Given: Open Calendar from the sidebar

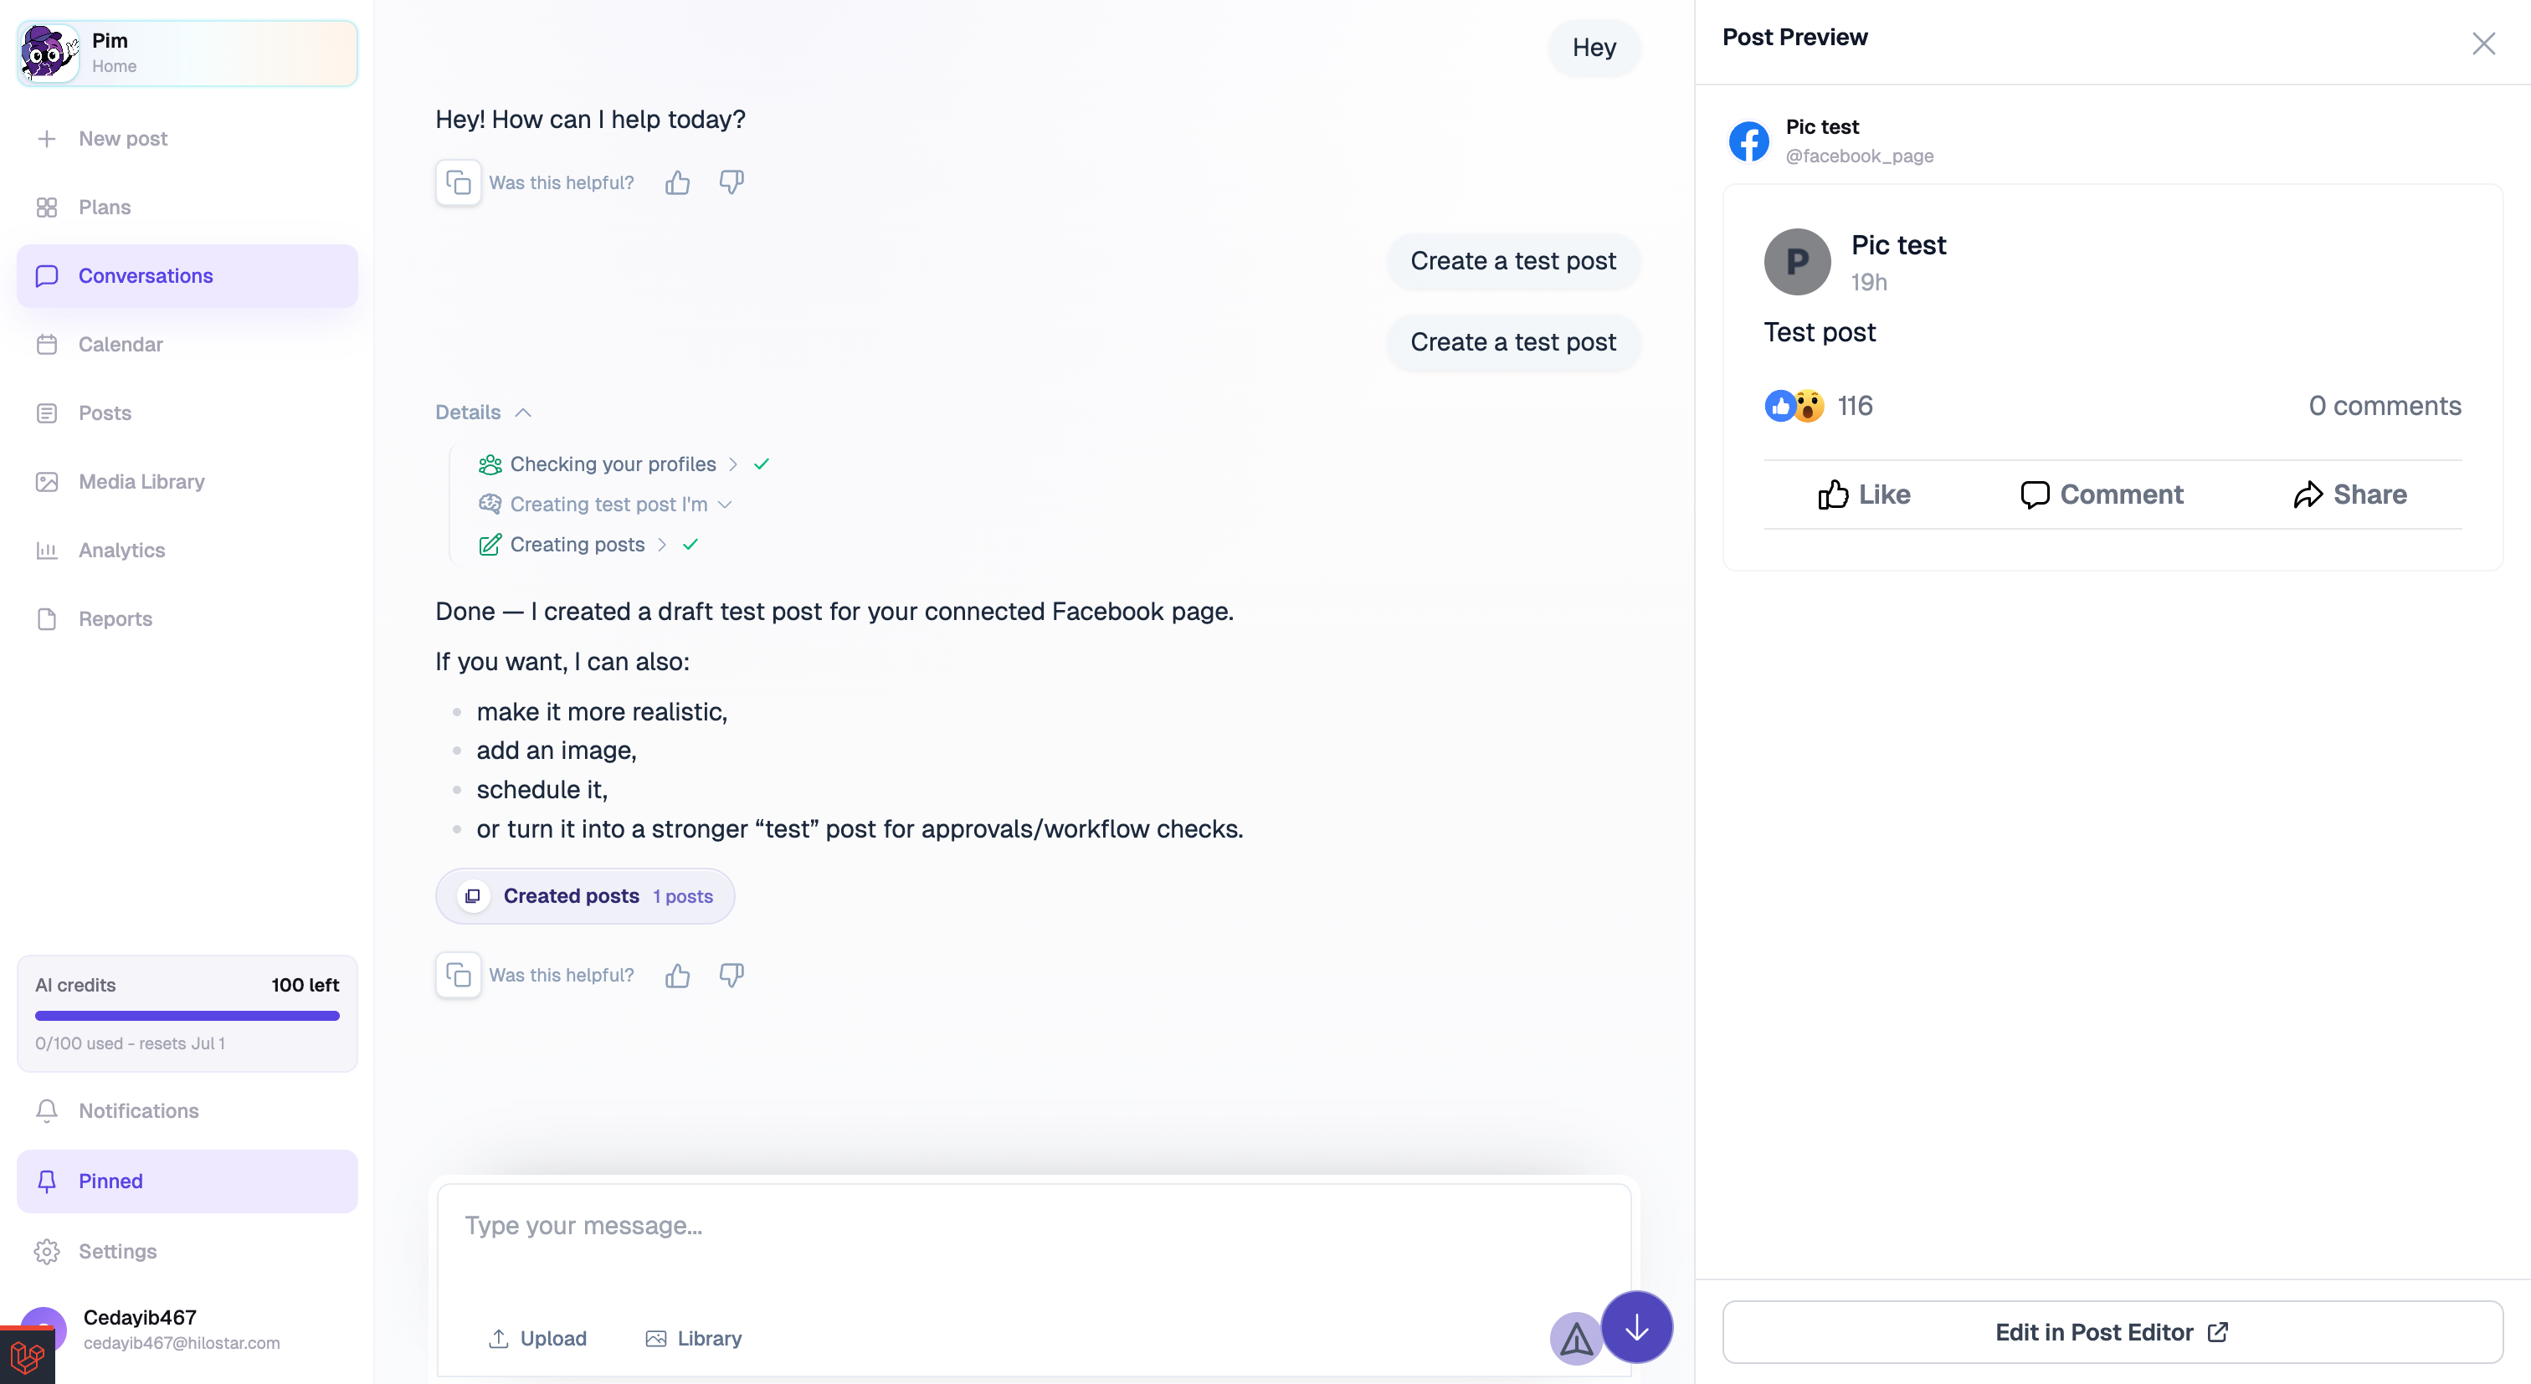Looking at the screenshot, I should click(187, 345).
